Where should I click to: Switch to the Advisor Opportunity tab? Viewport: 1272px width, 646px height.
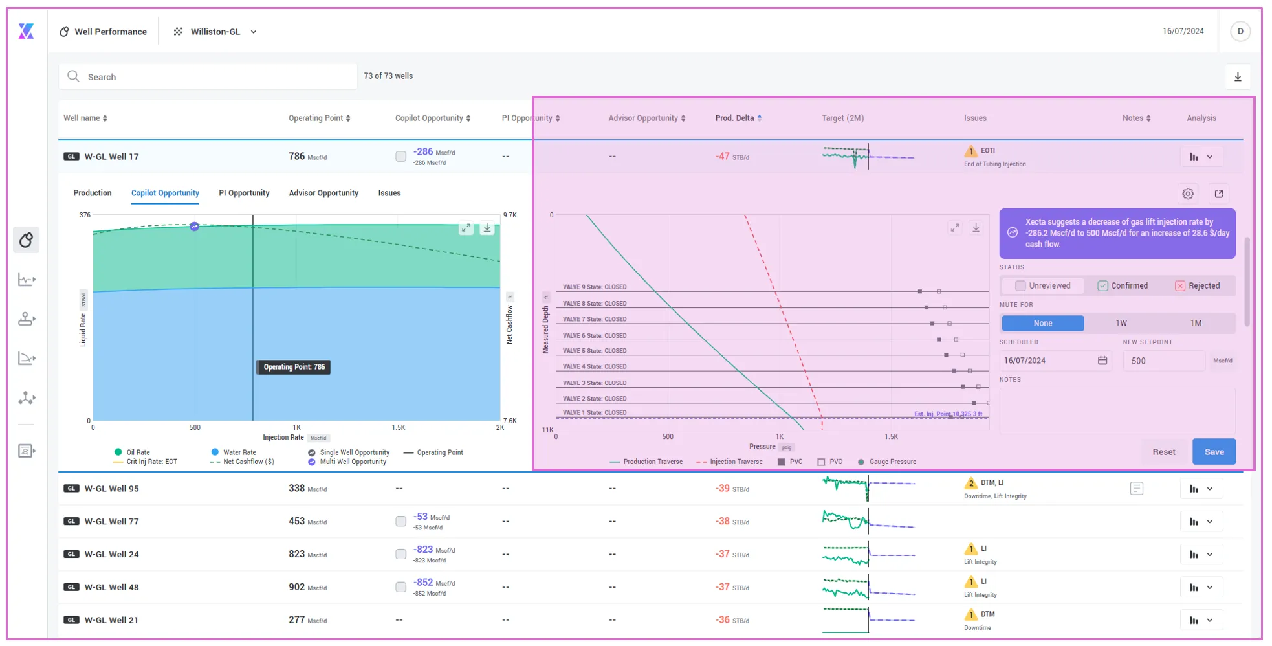[323, 193]
